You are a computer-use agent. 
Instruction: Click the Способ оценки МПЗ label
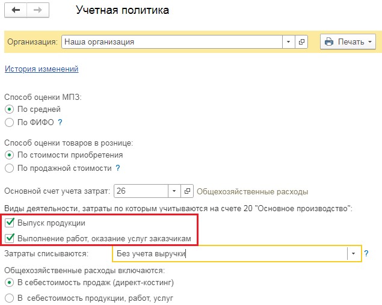click(43, 97)
